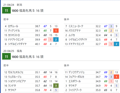This screenshot has width=120, height=93.
Task: Click horse name モルフェオルフェ
Action: click(x=16, y=72)
